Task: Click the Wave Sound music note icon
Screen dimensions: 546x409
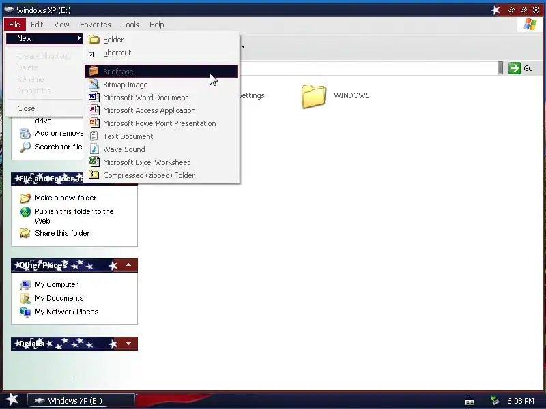Action: point(94,149)
